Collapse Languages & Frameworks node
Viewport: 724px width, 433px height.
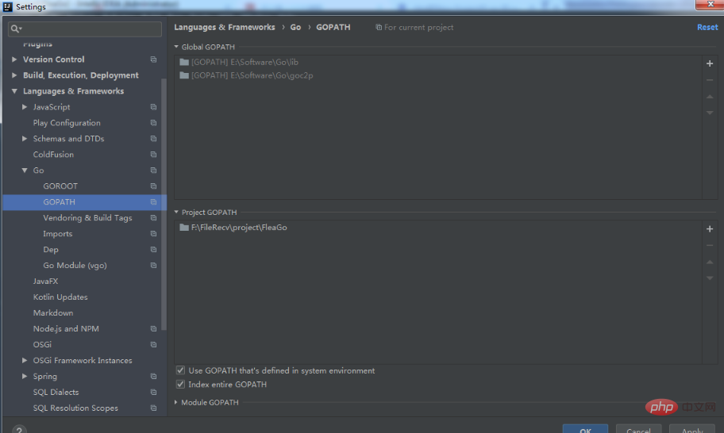(x=14, y=91)
